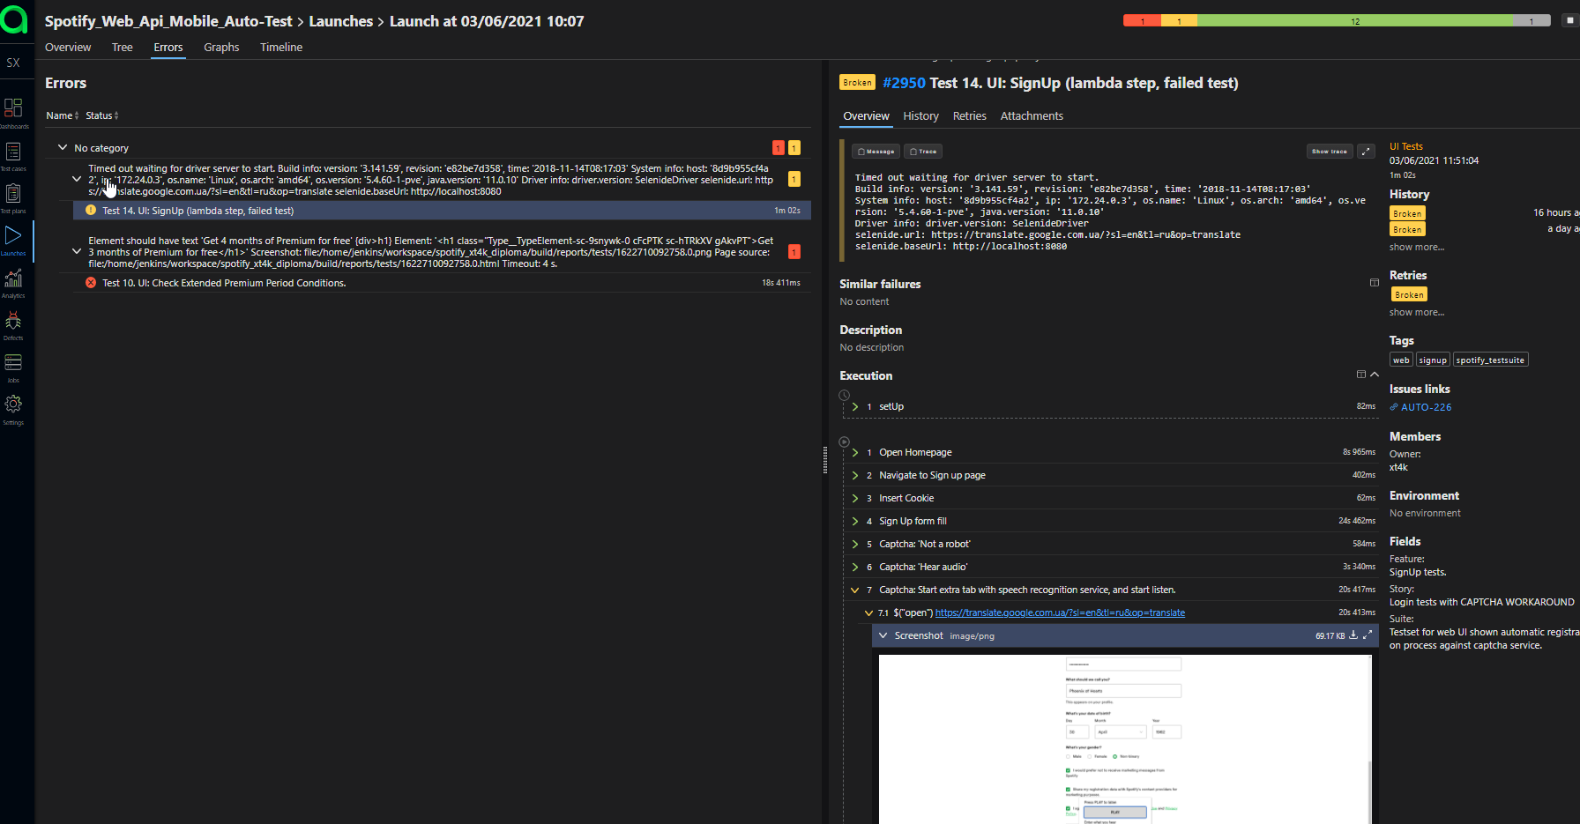
Task: Collapse the 'No category' error group
Action: point(63,147)
